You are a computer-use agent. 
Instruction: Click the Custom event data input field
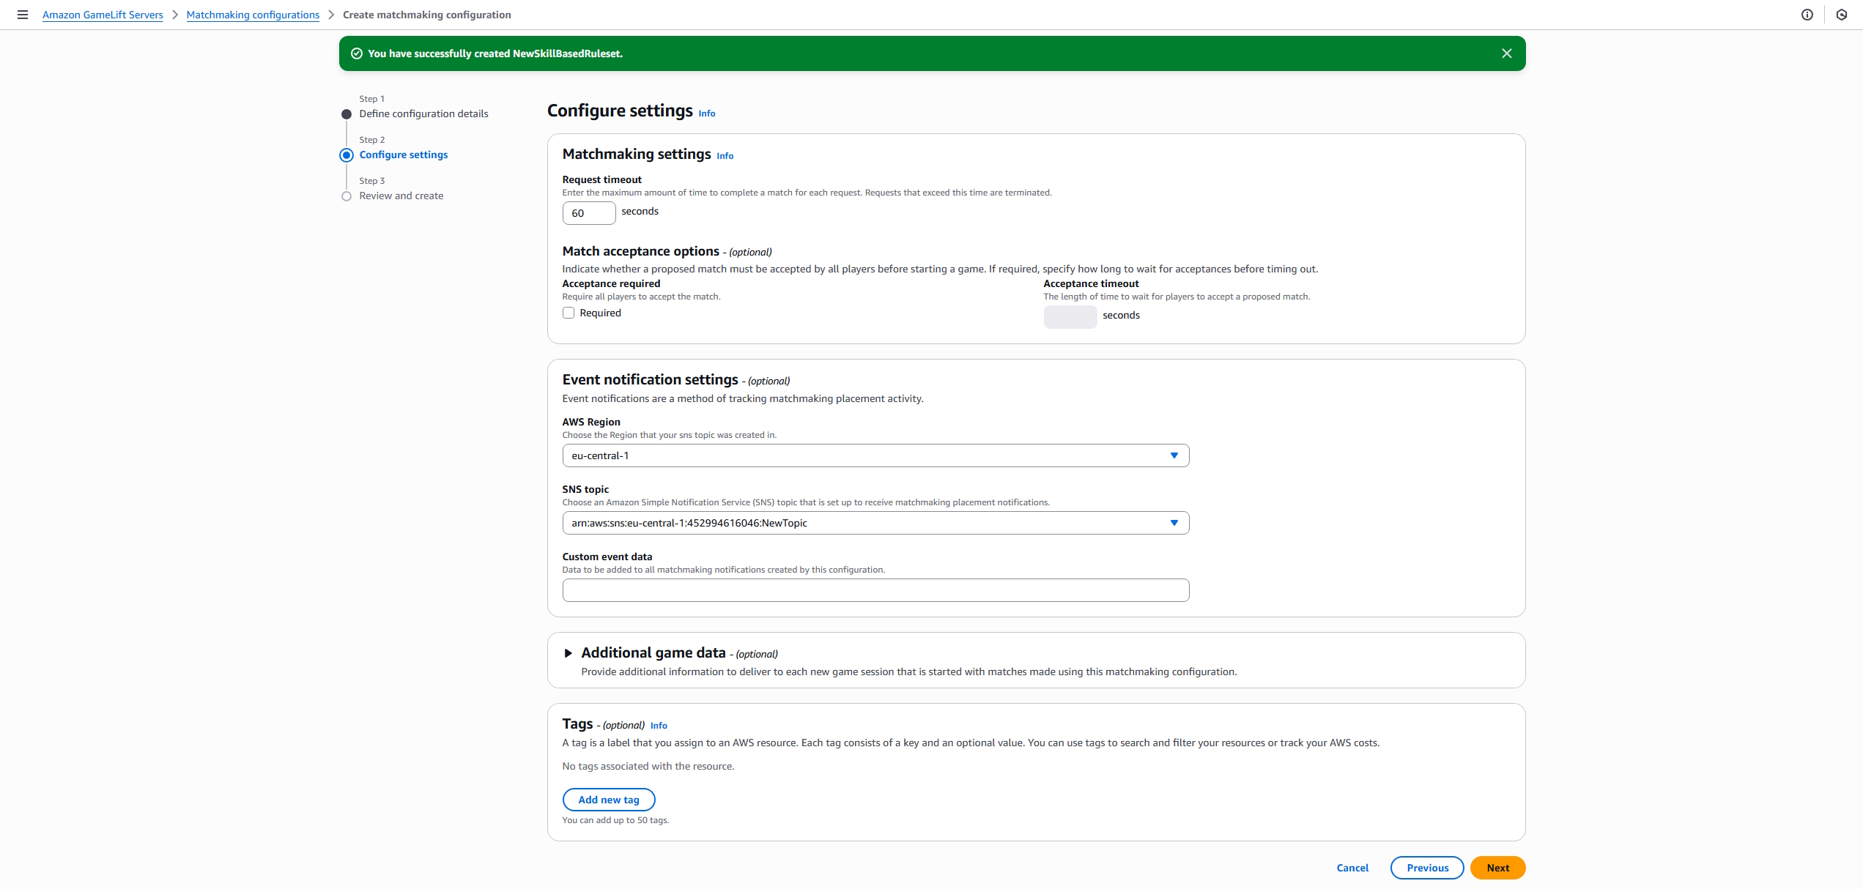pos(875,590)
